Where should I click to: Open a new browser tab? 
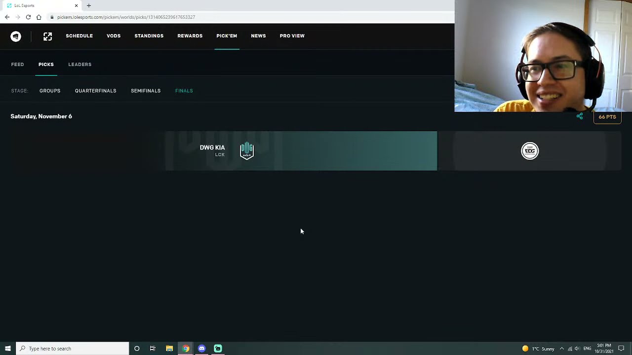point(89,5)
